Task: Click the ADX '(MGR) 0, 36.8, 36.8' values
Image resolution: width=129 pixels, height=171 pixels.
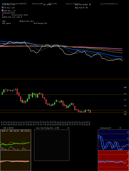Action: (x=26, y=21)
